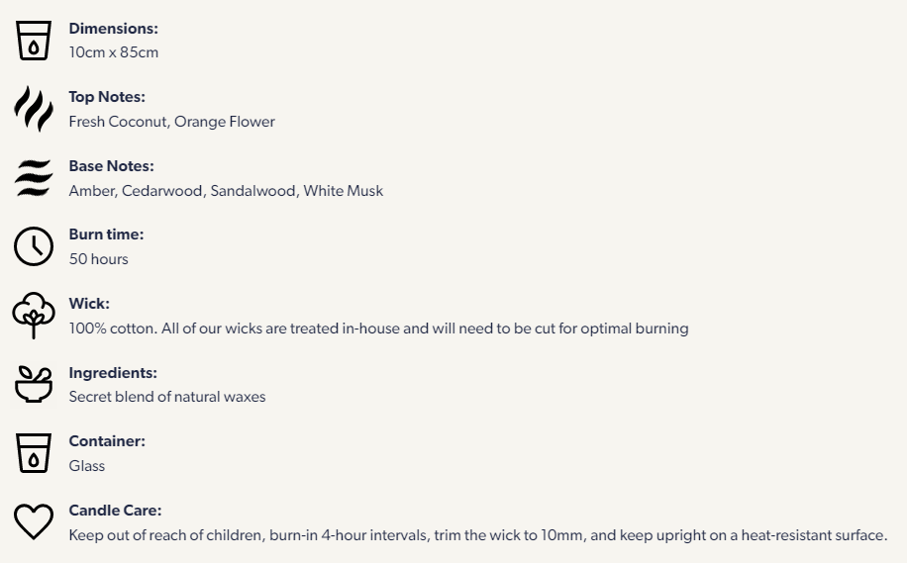Click the heart Candle Care icon
907x563 pixels.
point(34,521)
